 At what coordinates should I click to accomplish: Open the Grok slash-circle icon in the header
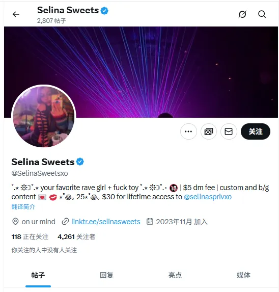(x=242, y=14)
